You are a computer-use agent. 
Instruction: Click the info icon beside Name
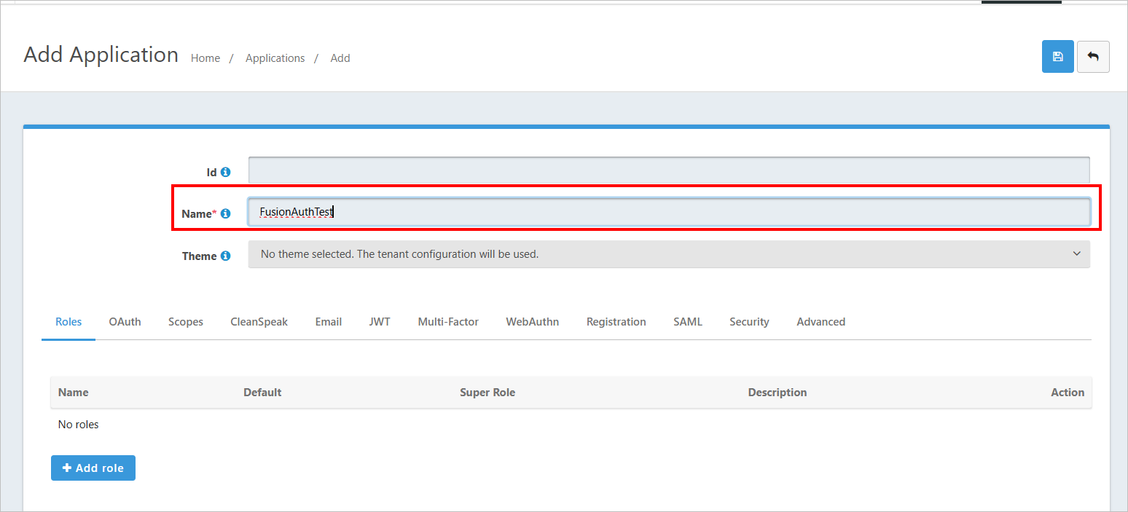[x=225, y=213]
